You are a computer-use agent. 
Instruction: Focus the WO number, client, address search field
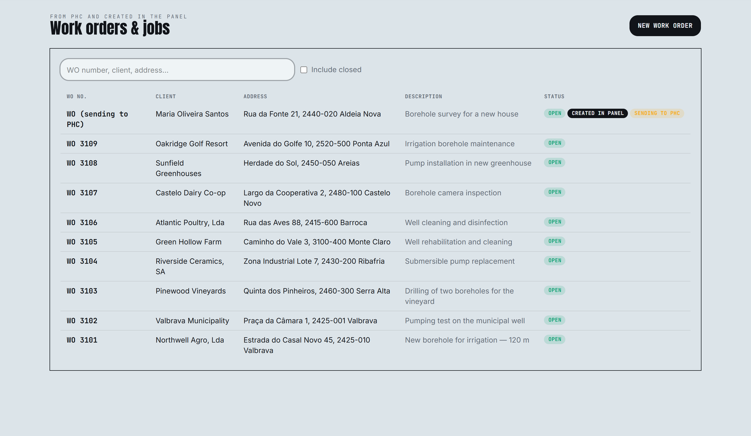pyautogui.click(x=177, y=70)
